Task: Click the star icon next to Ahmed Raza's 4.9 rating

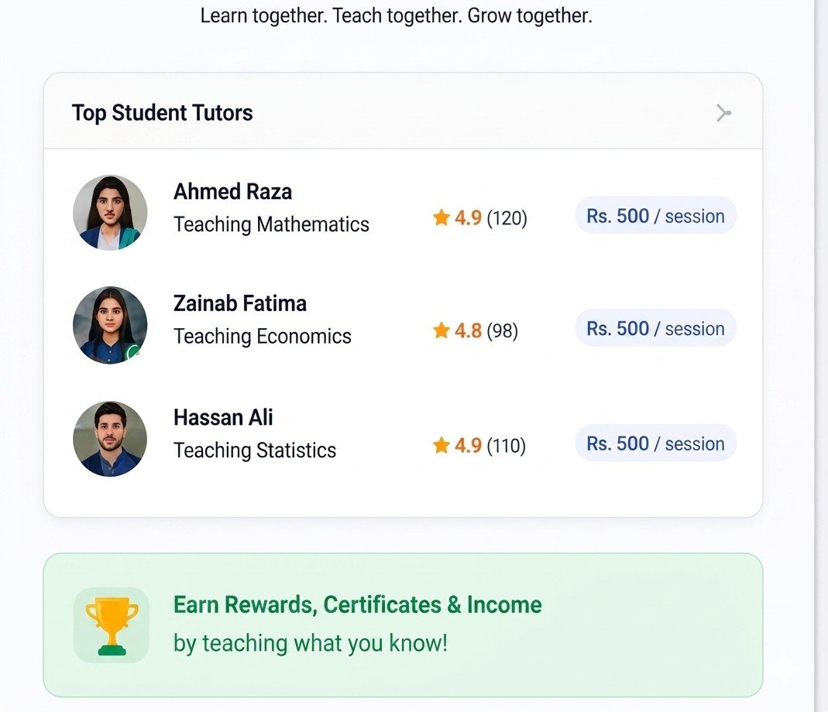Action: coord(441,217)
